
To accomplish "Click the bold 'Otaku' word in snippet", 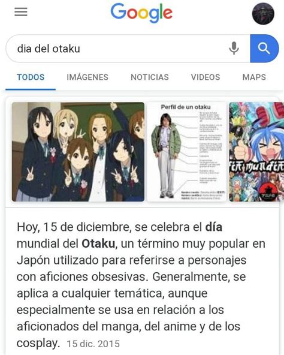I will click(98, 244).
